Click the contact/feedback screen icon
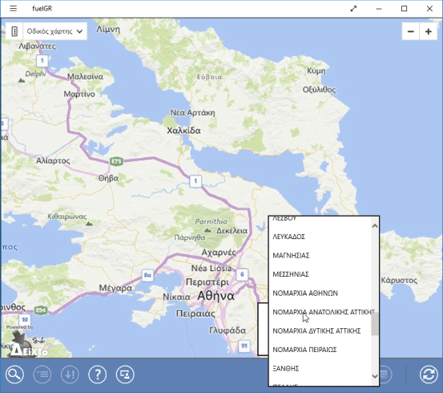The width and height of the screenshot is (443, 393). tap(125, 375)
